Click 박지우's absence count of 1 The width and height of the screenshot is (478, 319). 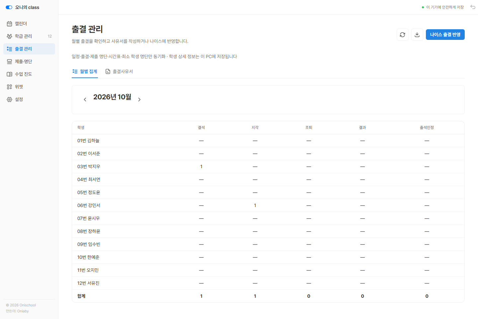[x=201, y=166]
